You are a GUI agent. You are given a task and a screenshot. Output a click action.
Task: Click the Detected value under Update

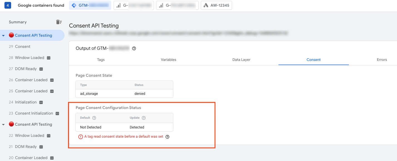137,127
